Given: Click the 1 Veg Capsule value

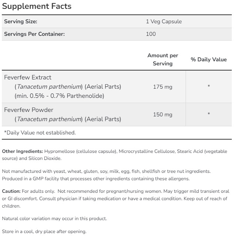Looking at the screenshot, I should tap(164, 21).
